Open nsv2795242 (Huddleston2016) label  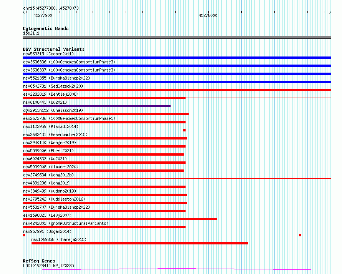coord(54,199)
